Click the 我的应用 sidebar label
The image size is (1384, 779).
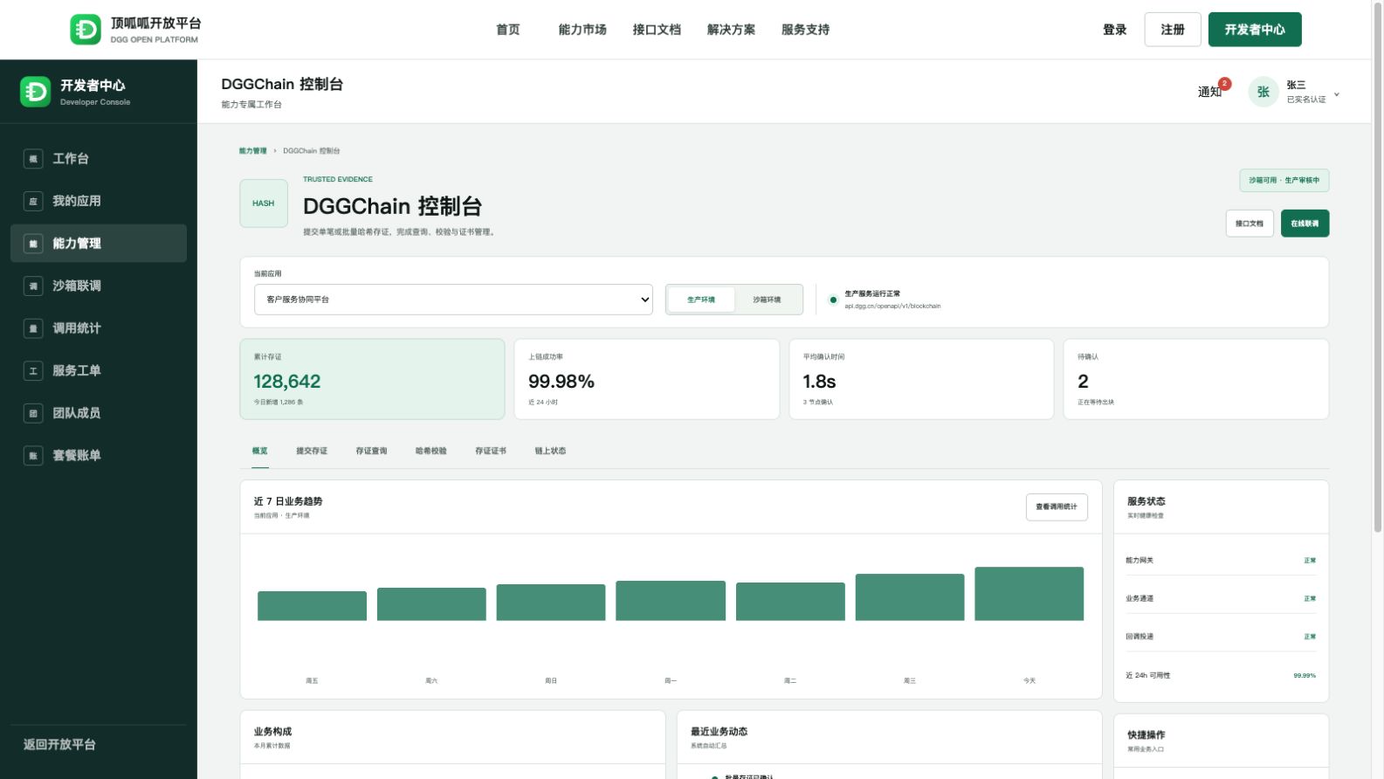[77, 201]
